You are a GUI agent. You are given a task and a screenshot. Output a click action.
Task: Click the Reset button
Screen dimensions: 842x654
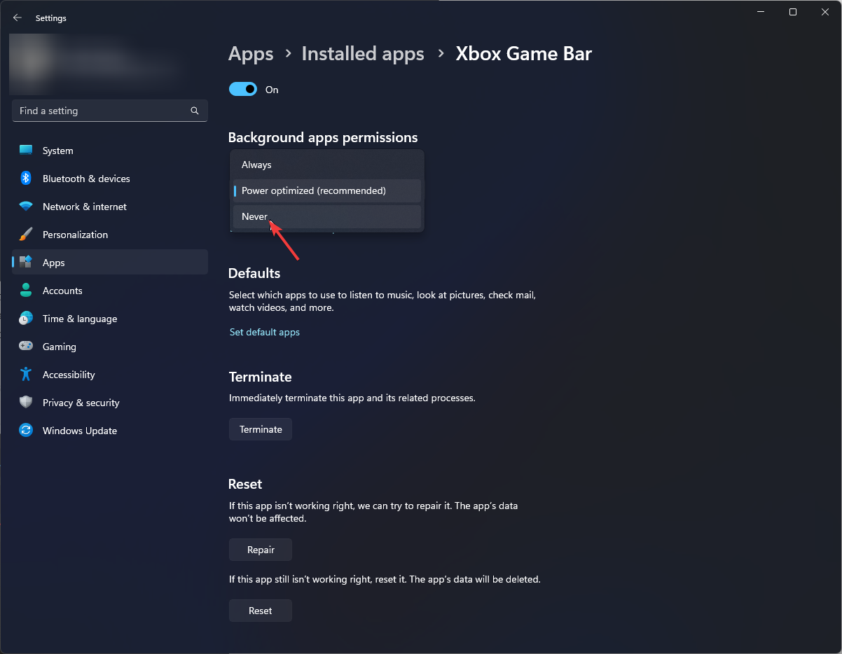tap(261, 611)
